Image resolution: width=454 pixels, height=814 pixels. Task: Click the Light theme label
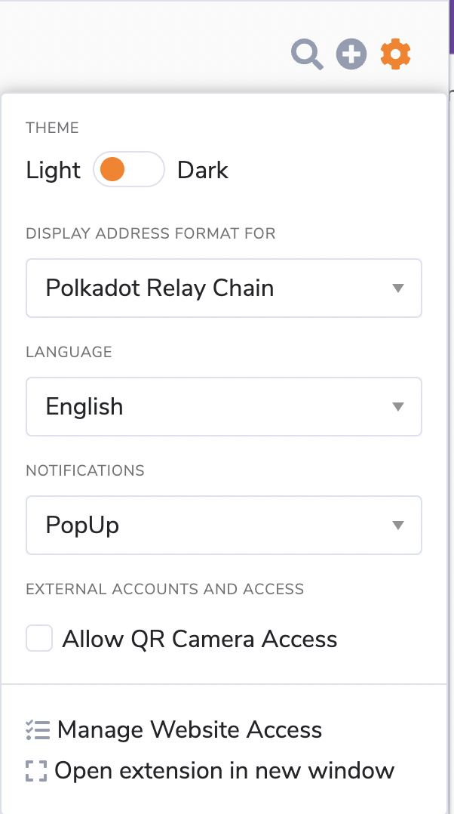pyautogui.click(x=53, y=170)
